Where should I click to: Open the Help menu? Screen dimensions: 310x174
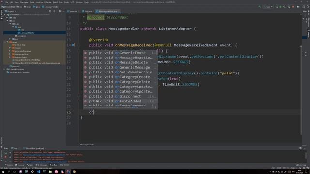click(x=86, y=2)
